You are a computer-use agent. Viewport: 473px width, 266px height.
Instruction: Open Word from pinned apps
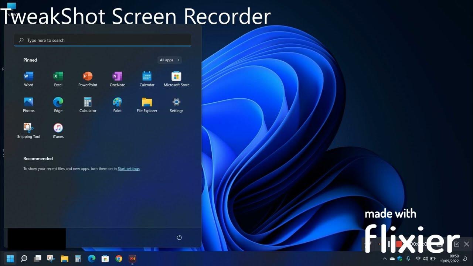(x=28, y=79)
